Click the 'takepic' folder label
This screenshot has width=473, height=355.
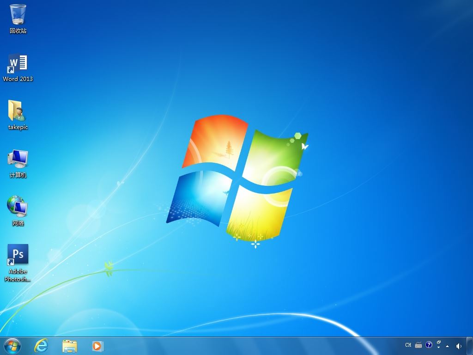(18, 127)
